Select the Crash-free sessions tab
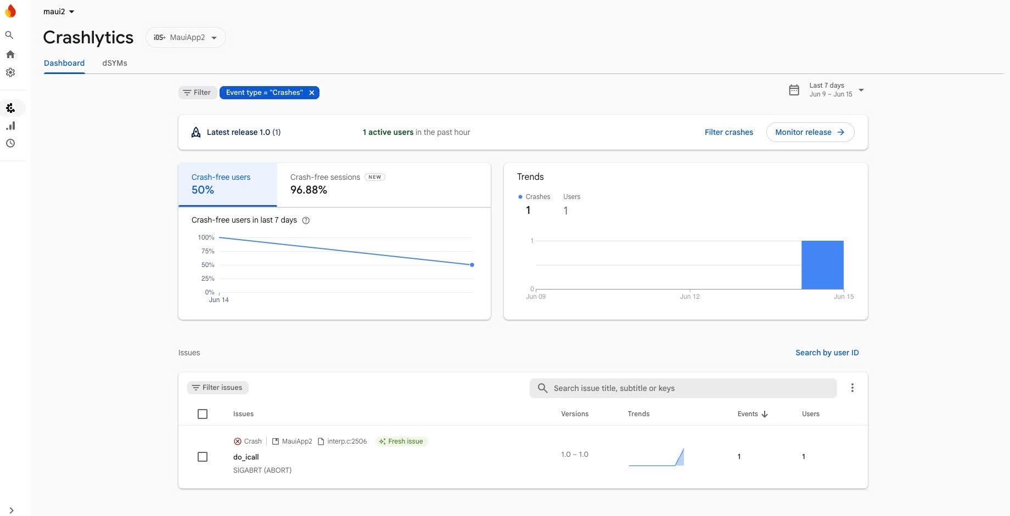 [x=338, y=184]
